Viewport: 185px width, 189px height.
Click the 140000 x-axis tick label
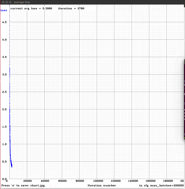[x=133, y=181]
